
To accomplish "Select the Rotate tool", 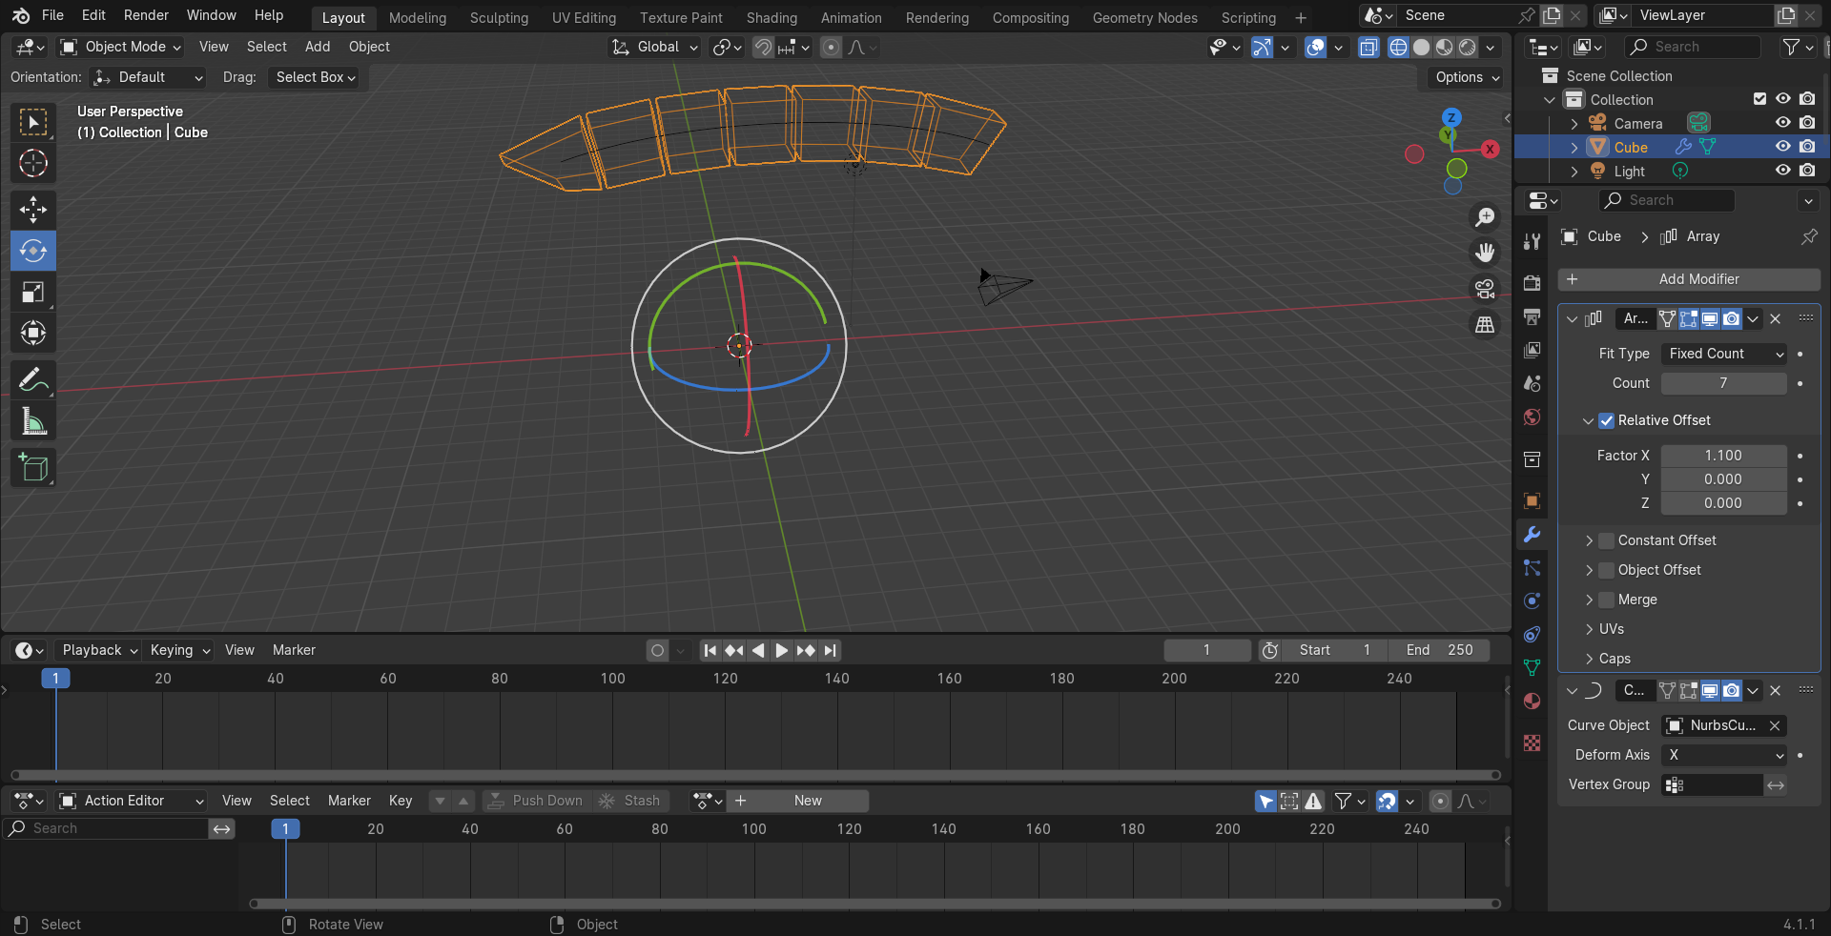I will pyautogui.click(x=33, y=251).
